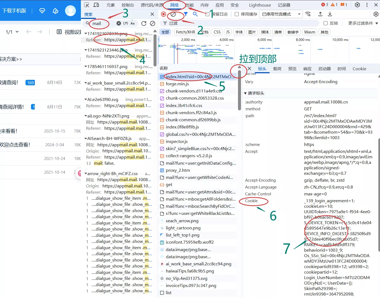This screenshot has width=380, height=298.
Task: Click the 6,000 ms mark in the timeline overview
Action: click(x=264, y=40)
